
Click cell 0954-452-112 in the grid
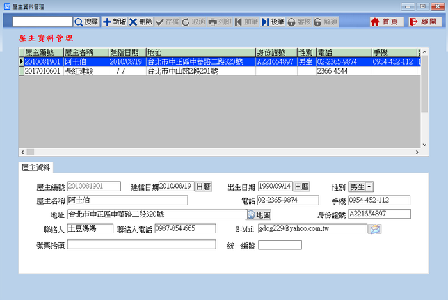point(395,61)
